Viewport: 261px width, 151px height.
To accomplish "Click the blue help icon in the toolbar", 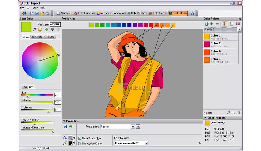I will [x=192, y=13].
